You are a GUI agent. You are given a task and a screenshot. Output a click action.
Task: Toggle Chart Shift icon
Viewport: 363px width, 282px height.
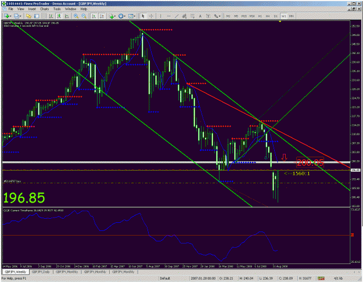102,16
